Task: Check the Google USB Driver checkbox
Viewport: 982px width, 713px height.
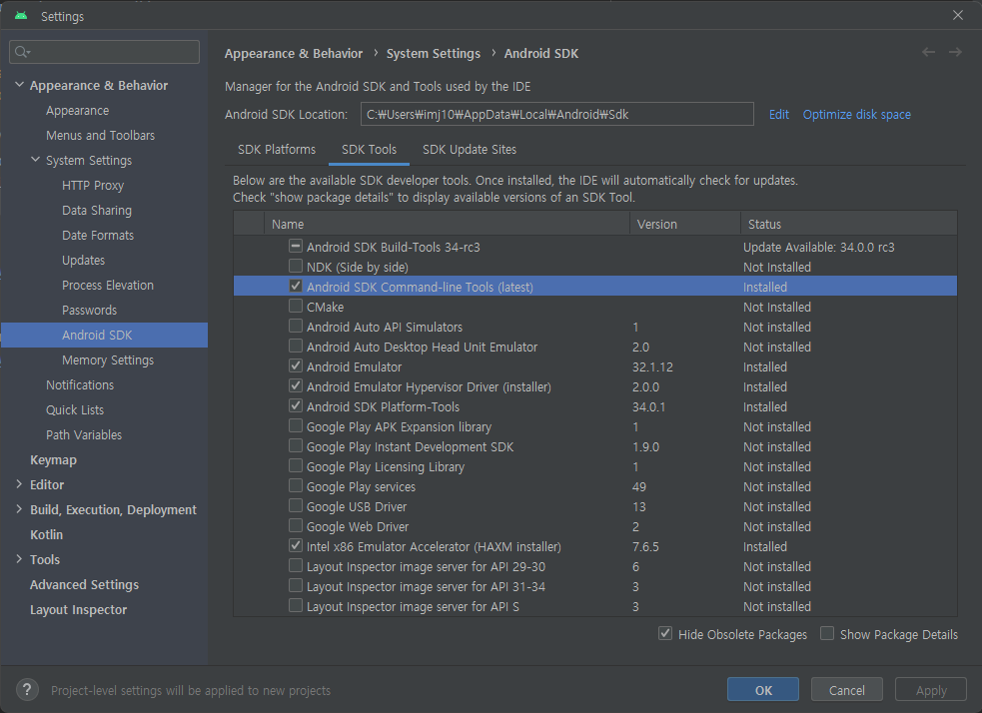Action: click(x=296, y=506)
